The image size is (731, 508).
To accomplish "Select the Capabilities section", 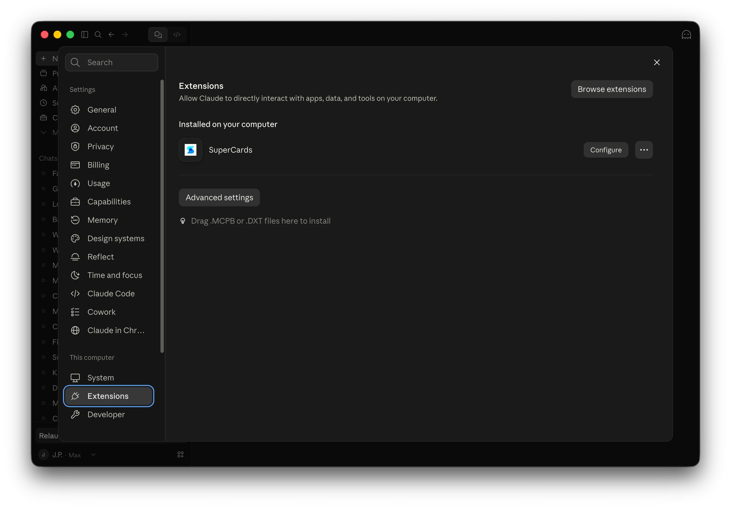I will coord(109,202).
